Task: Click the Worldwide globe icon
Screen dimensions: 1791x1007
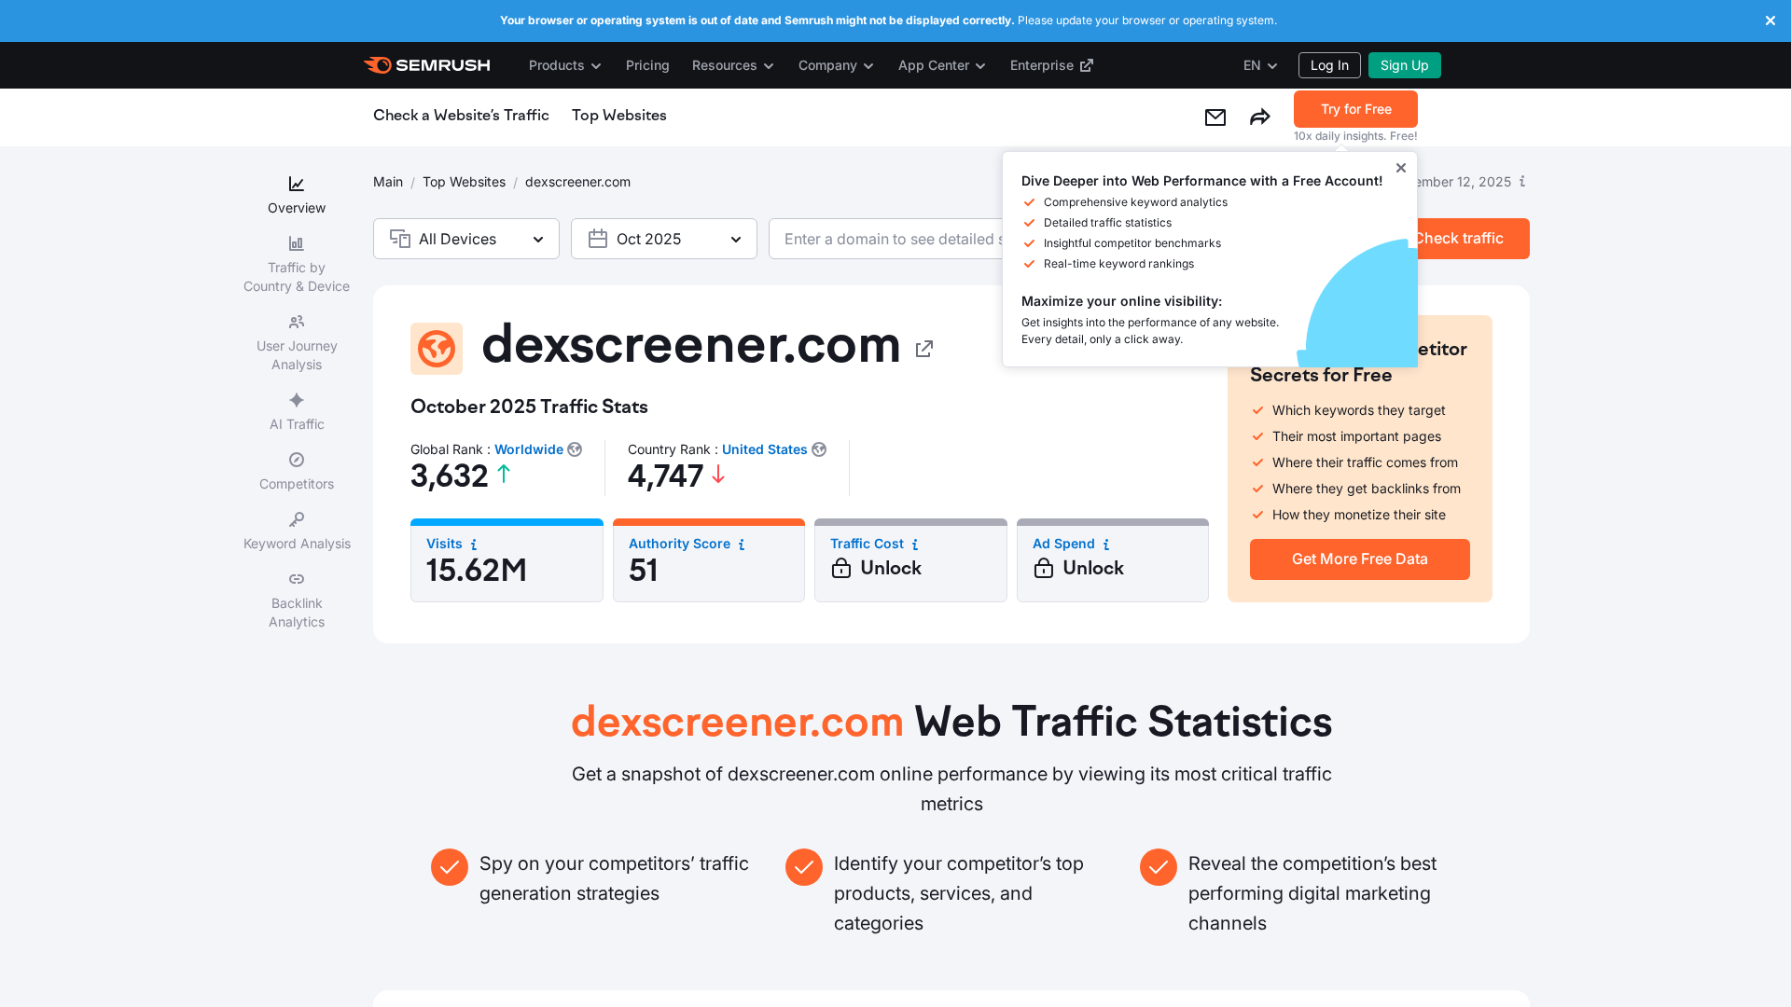Action: pos(575,449)
